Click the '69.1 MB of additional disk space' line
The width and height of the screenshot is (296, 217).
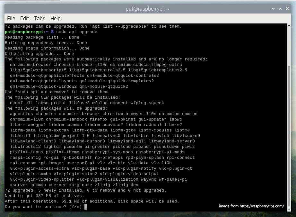pos(92,202)
